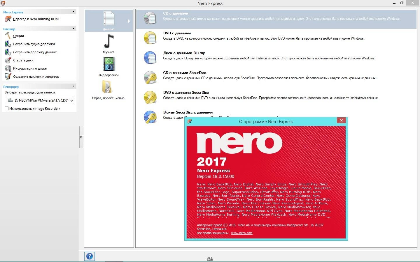Click Сохранить аудио дорожки icon
The image size is (420, 262).
(x=8, y=44)
